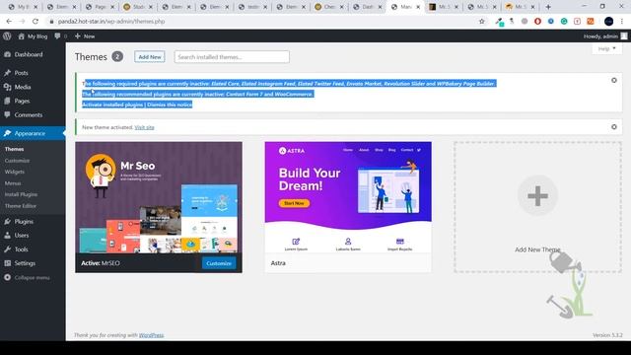The height and width of the screenshot is (355, 631).
Task: Click the lock icon in address bar
Action: (x=51, y=22)
